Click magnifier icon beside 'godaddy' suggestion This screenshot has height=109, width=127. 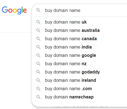[38, 72]
